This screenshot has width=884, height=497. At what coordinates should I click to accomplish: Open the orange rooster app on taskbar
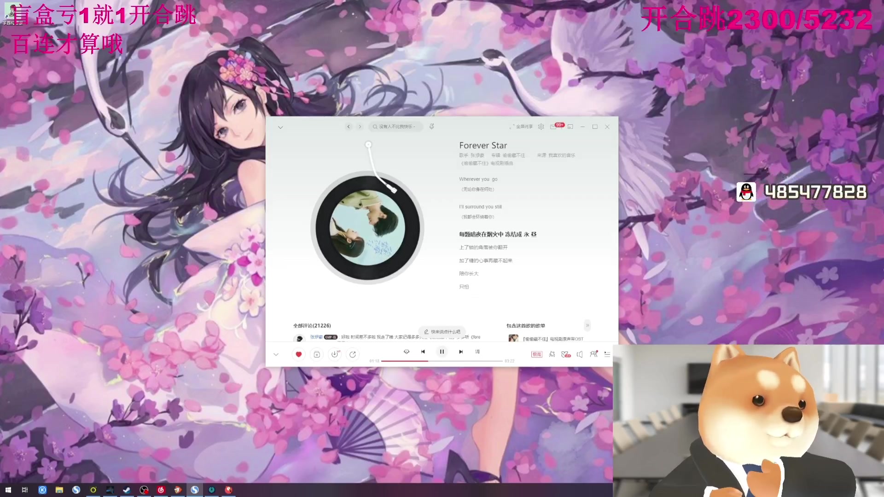[178, 490]
